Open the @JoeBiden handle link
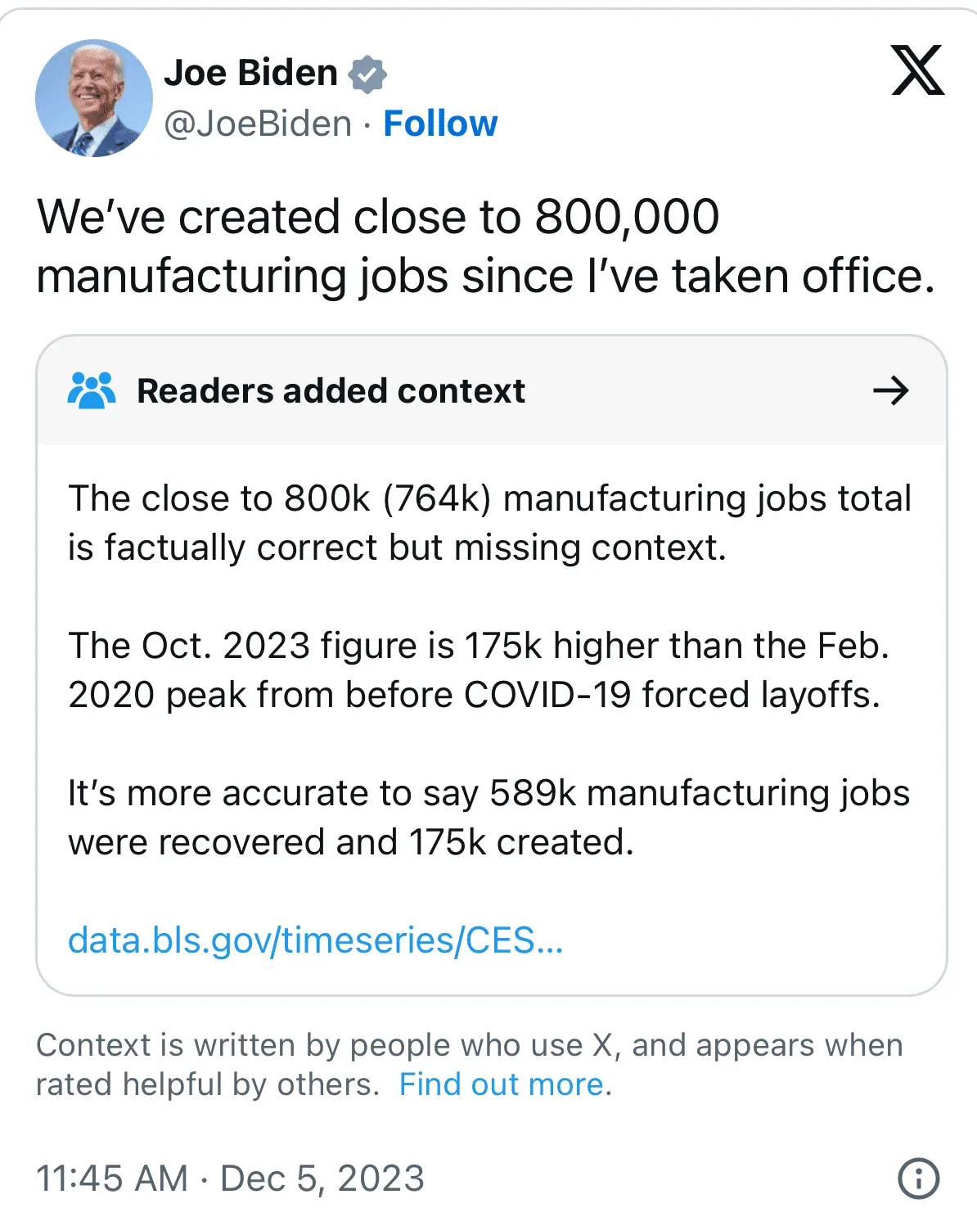Image resolution: width=977 pixels, height=1226 pixels. pyautogui.click(x=258, y=124)
